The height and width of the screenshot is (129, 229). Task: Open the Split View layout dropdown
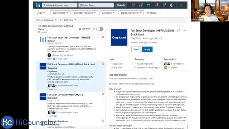coord(68,20)
